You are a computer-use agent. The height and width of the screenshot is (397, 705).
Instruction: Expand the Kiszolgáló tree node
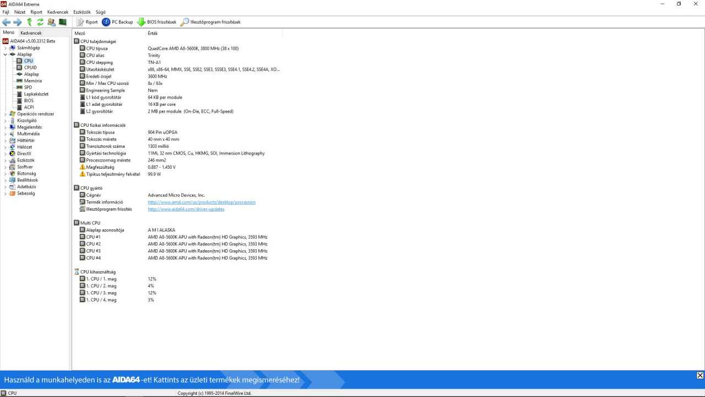click(x=6, y=121)
